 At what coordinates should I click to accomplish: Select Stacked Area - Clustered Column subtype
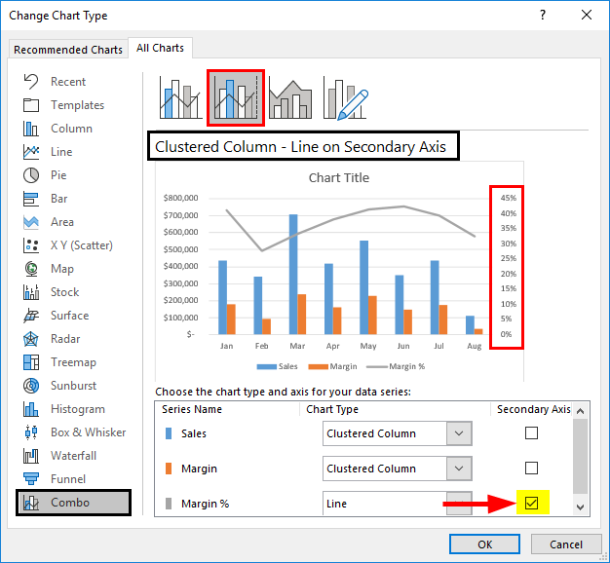(290, 98)
